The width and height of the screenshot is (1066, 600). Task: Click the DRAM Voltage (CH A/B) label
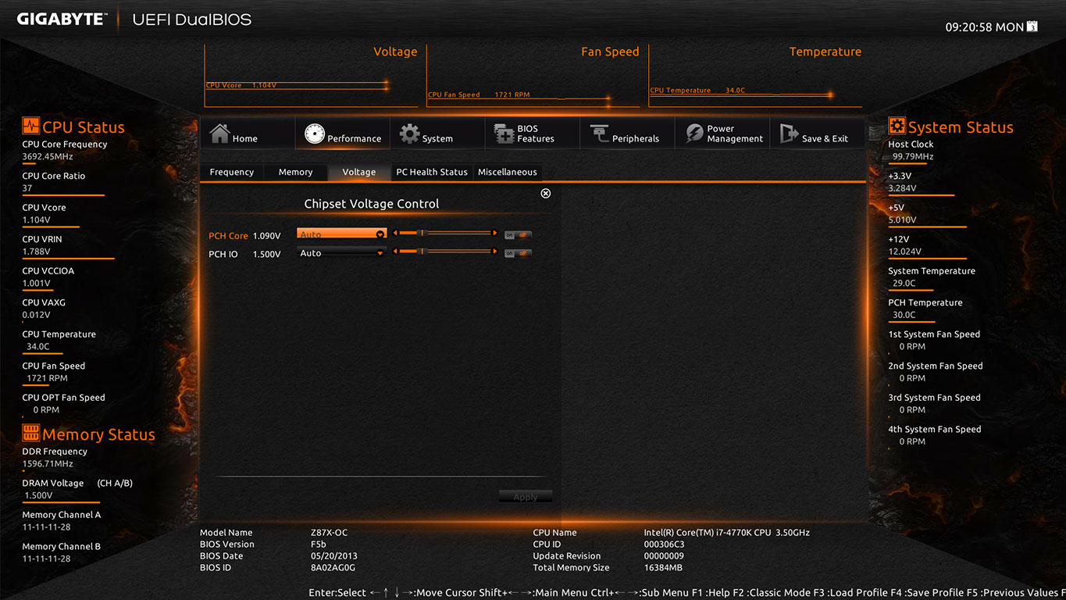tap(77, 484)
